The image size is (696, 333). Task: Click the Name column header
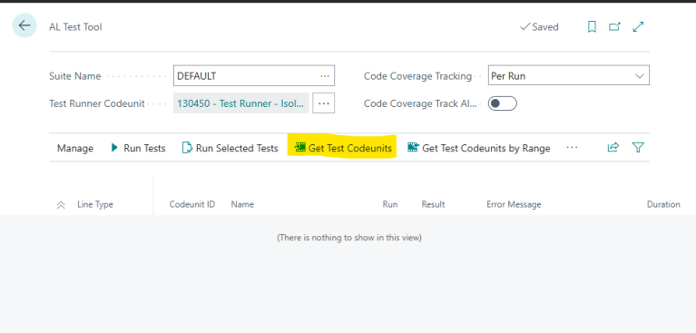[242, 205]
